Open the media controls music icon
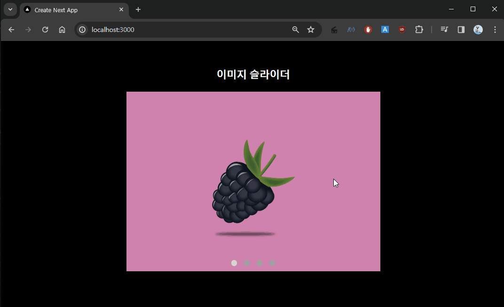The height and width of the screenshot is (307, 504). pyautogui.click(x=444, y=30)
